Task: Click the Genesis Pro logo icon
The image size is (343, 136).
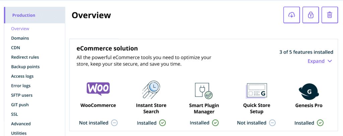Action: coord(308,90)
